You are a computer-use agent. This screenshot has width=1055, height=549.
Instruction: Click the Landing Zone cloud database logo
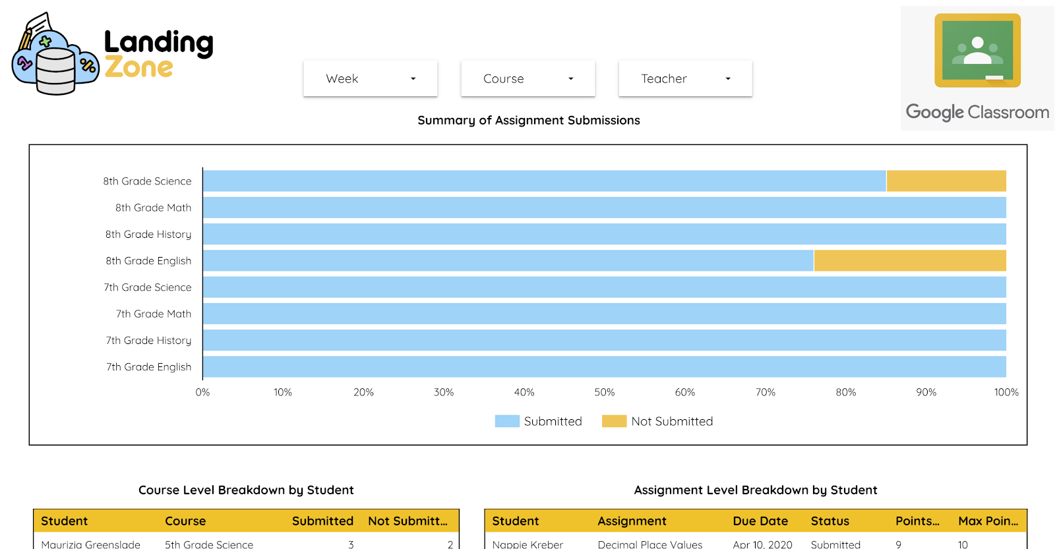click(55, 55)
